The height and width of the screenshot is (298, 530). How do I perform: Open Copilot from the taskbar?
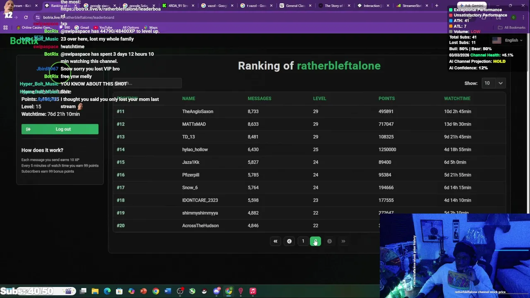tap(131, 291)
